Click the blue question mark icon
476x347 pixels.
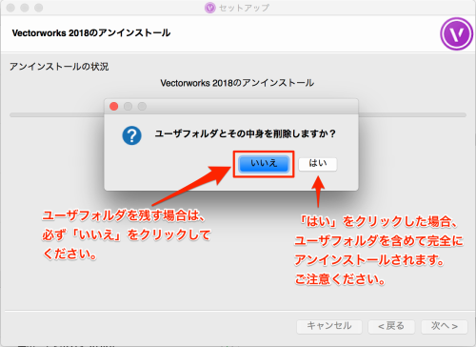tap(131, 135)
